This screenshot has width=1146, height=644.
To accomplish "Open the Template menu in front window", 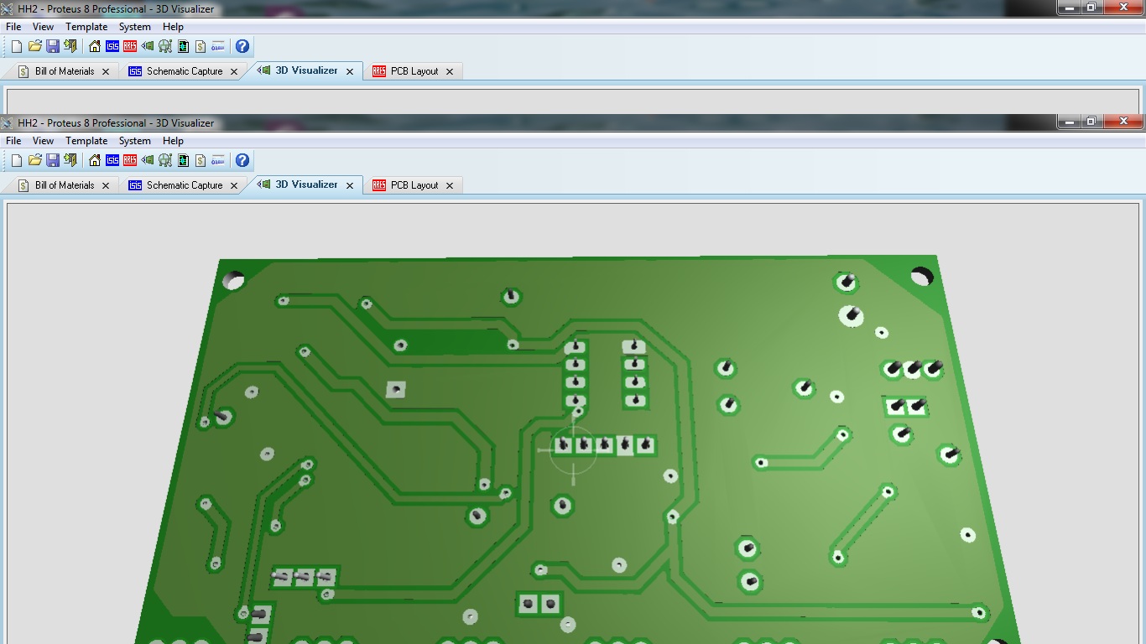I will (x=86, y=141).
